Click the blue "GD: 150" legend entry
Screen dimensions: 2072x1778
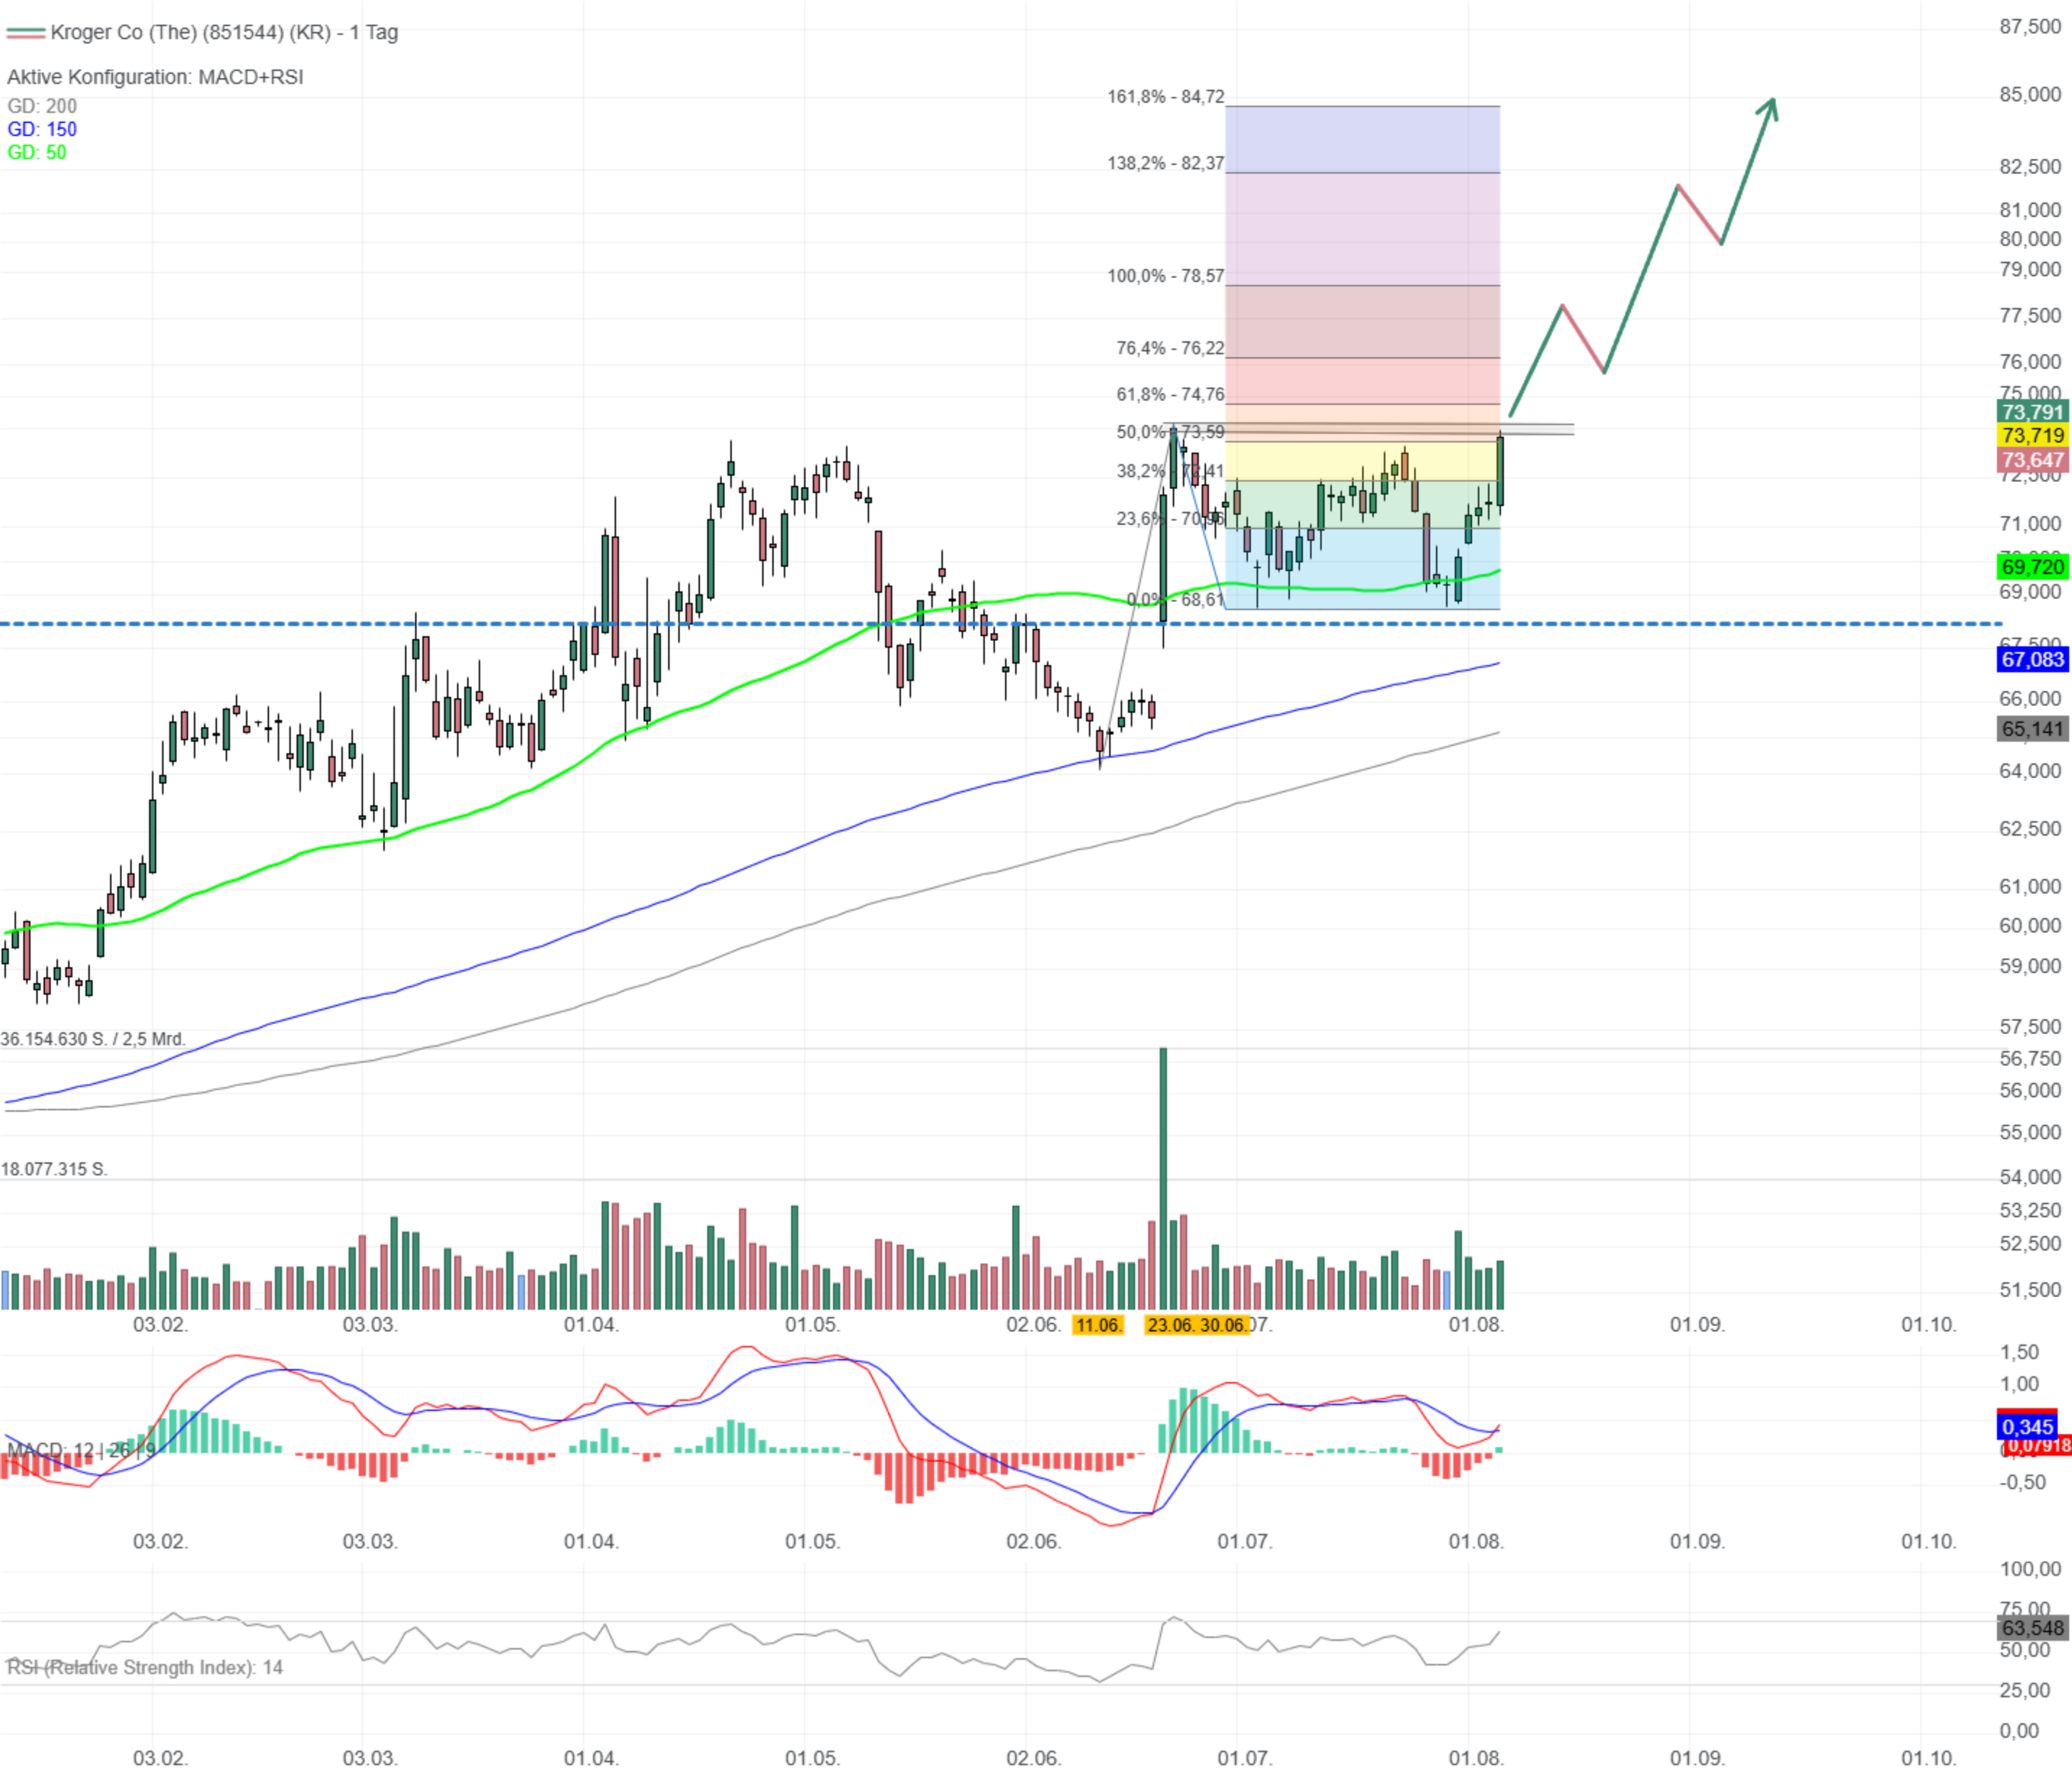tap(42, 129)
